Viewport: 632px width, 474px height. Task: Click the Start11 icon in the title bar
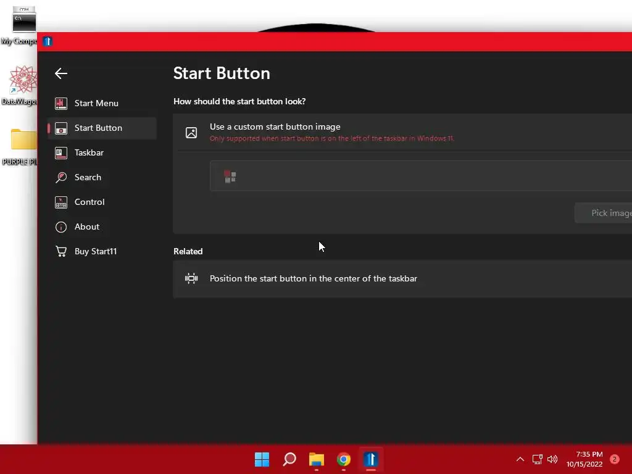click(x=48, y=41)
